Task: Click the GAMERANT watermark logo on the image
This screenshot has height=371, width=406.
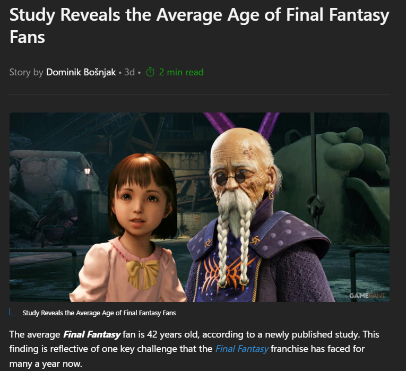Action: tap(367, 296)
